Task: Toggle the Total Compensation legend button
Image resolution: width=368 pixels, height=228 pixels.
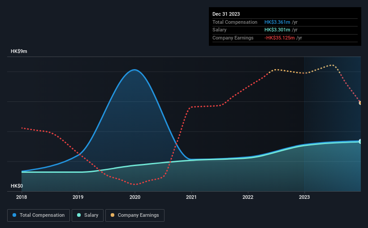Action: [x=39, y=215]
